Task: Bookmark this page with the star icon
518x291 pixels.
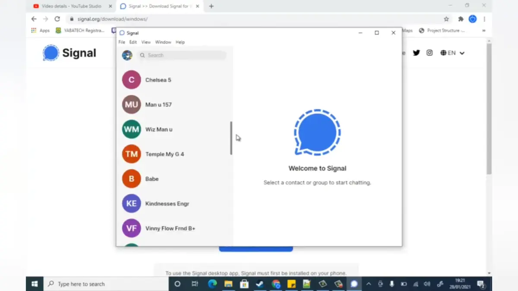Action: (x=446, y=19)
